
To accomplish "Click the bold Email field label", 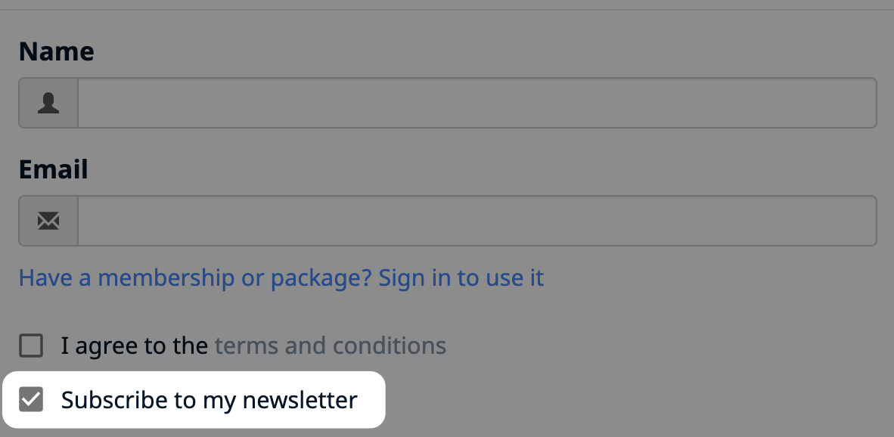I will tap(54, 169).
